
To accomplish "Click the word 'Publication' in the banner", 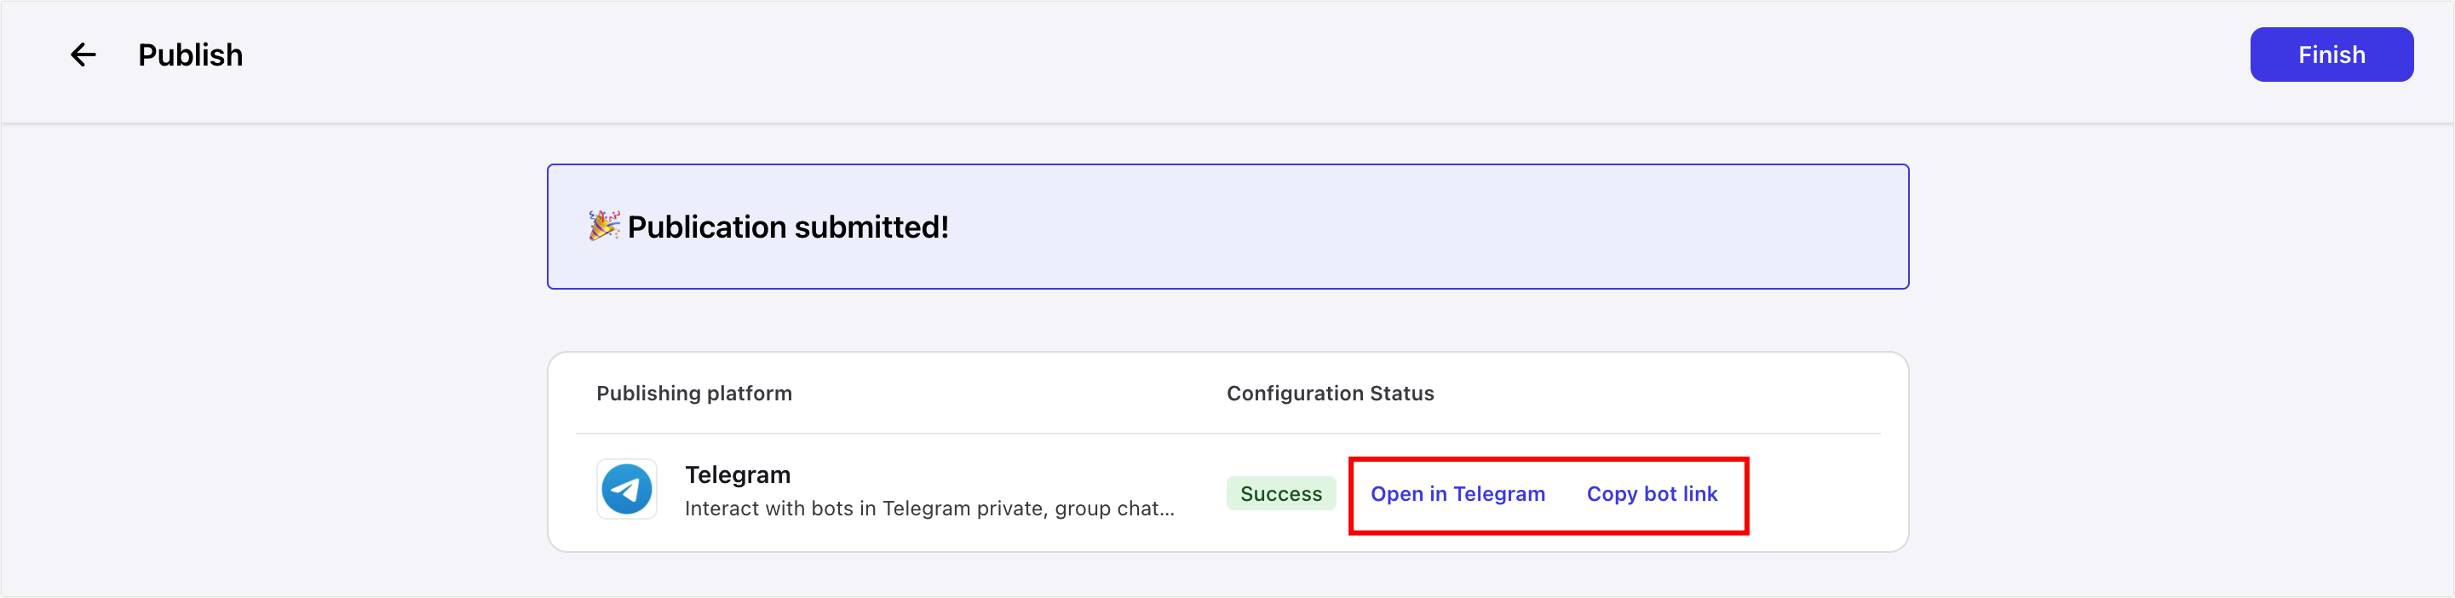I will point(706,227).
